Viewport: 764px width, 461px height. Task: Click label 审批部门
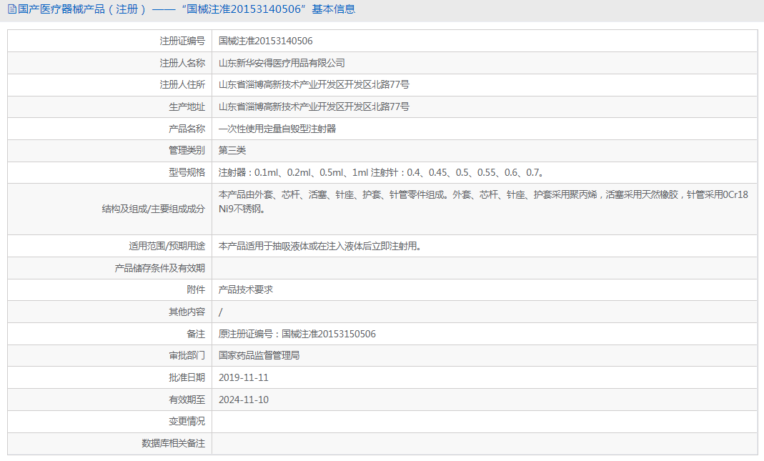click(187, 356)
